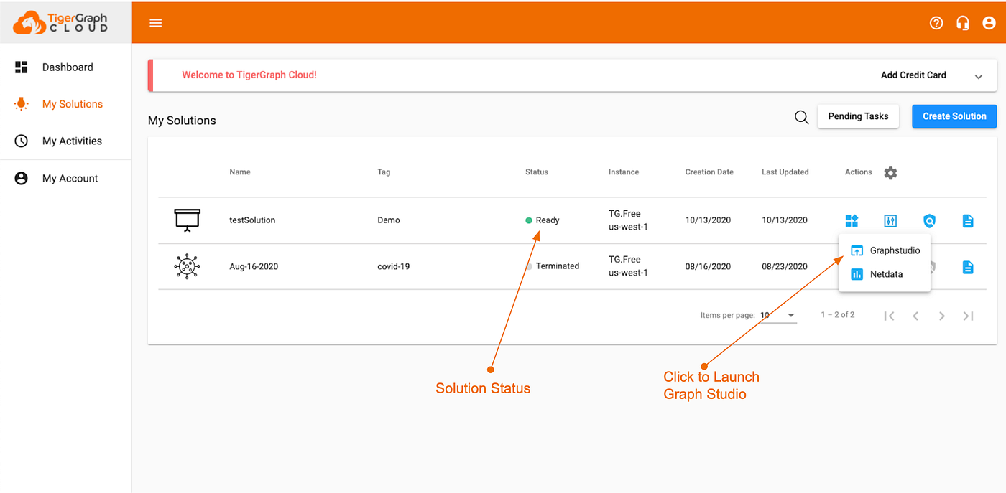Click the testSolution presentation screen icon
Screen dimensions: 1006x493
click(x=187, y=220)
